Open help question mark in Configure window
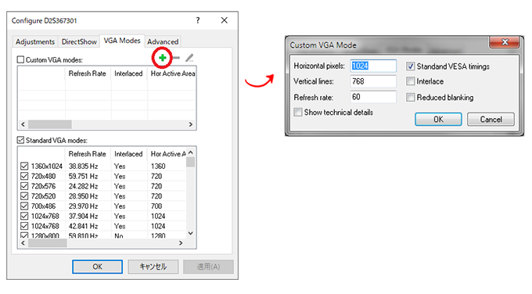 (x=198, y=20)
